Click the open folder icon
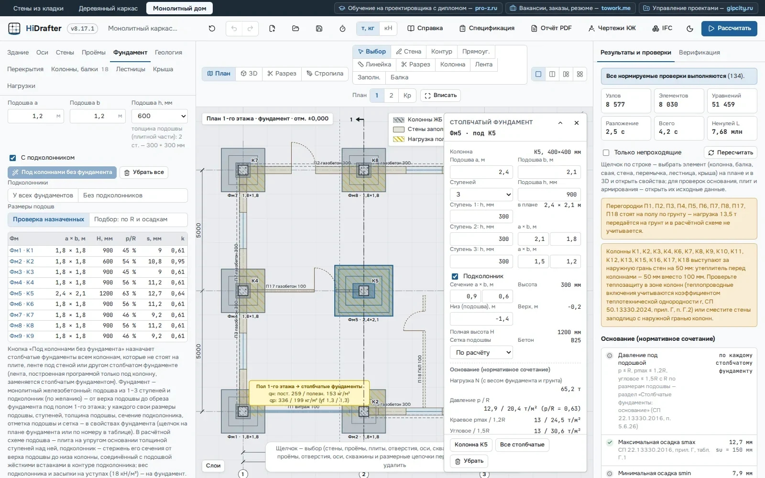Screen dimensions: 765x478 tap(295, 29)
